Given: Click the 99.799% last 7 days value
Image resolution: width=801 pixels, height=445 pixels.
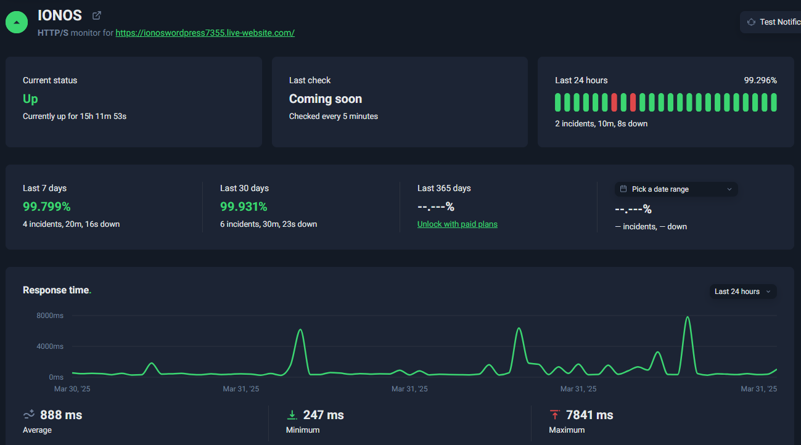Looking at the screenshot, I should 47,206.
